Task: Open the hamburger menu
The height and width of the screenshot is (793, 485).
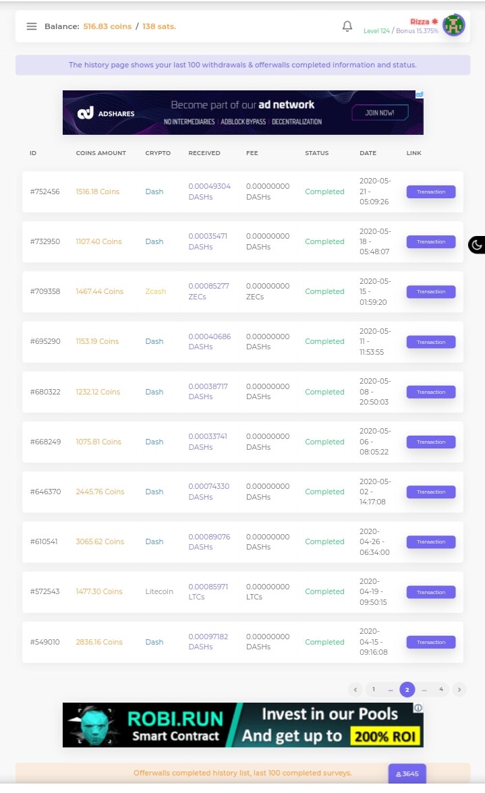Action: click(x=31, y=26)
